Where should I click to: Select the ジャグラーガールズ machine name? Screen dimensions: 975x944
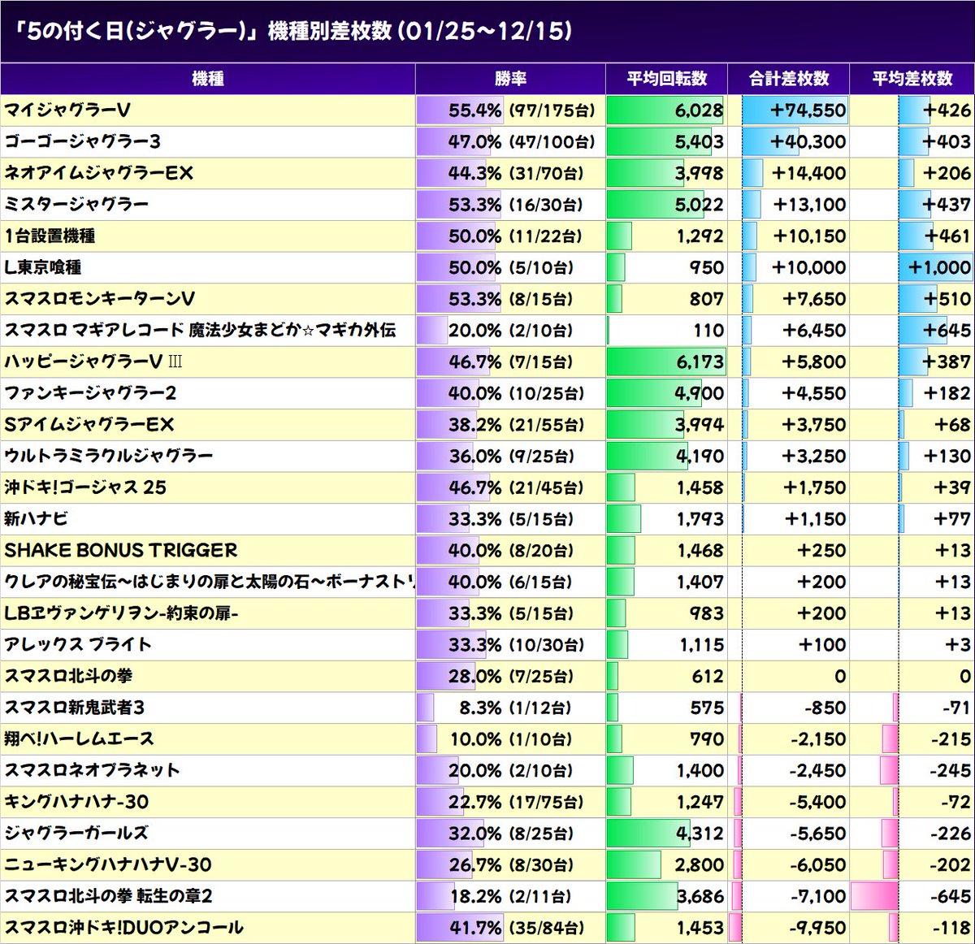(76, 834)
